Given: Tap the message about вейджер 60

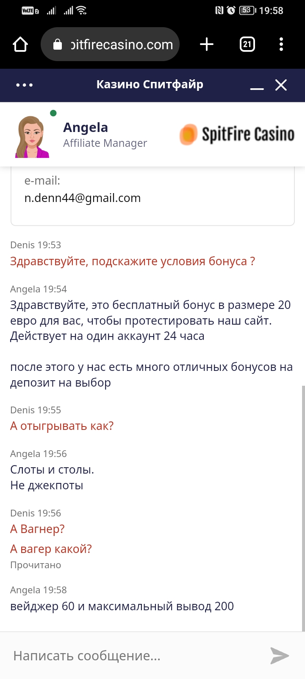Looking at the screenshot, I should point(122,606).
